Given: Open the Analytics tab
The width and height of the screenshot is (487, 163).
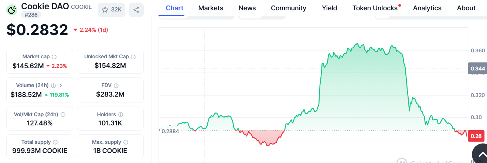Looking at the screenshot, I should (x=427, y=8).
